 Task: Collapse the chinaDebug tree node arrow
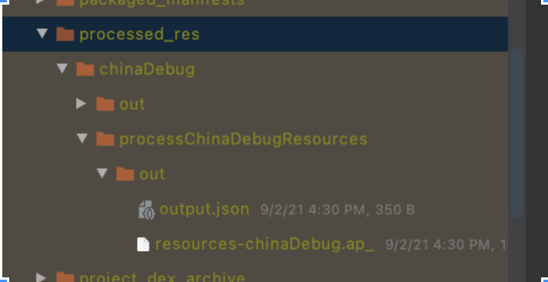pyautogui.click(x=62, y=69)
